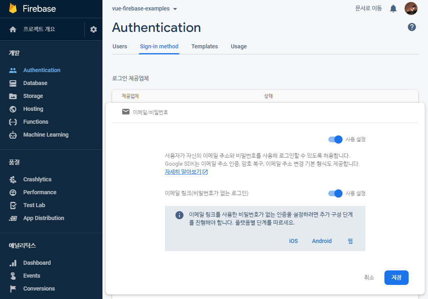Open Performance in the sidebar

(x=40, y=193)
